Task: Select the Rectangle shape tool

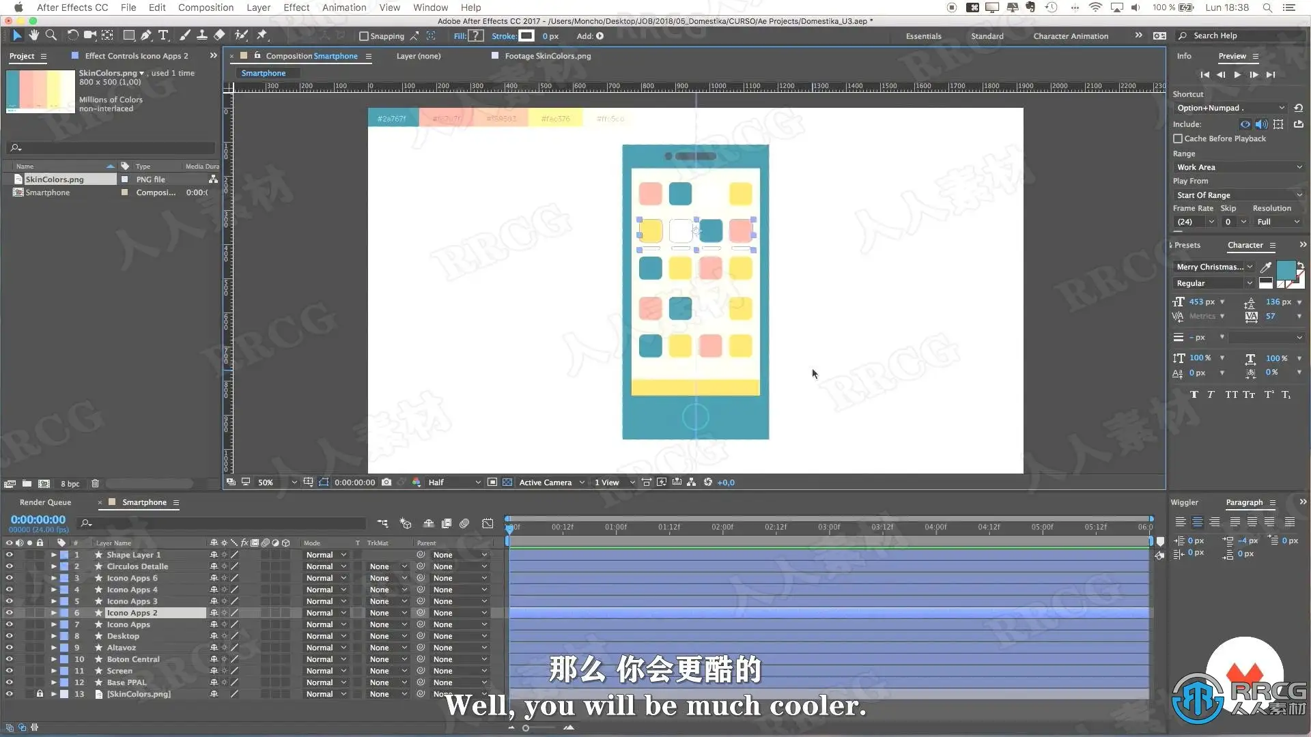Action: tap(128, 35)
